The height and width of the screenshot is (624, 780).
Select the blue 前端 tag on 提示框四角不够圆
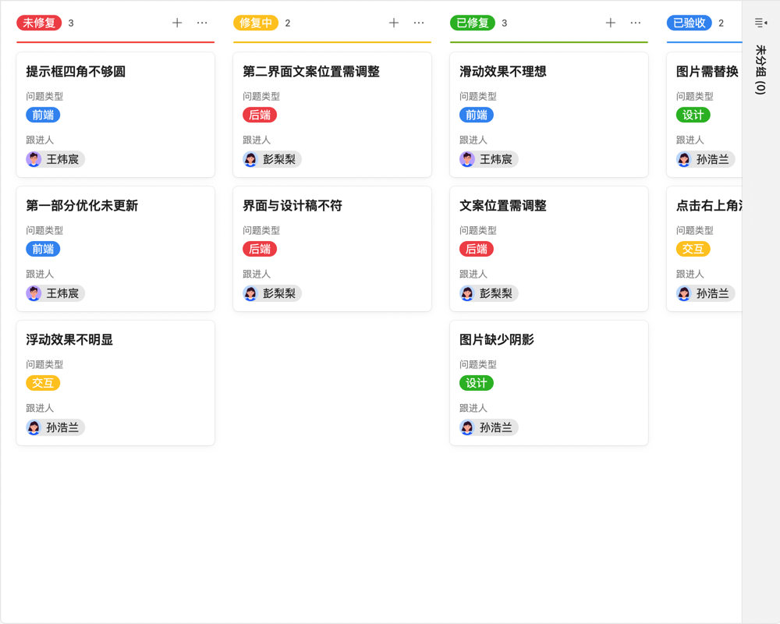pos(43,115)
